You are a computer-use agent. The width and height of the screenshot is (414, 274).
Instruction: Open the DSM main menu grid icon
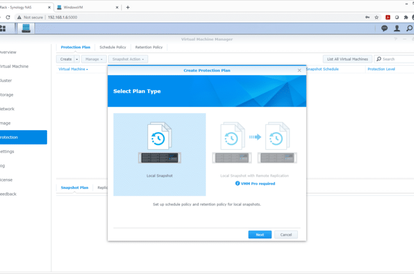point(3,28)
